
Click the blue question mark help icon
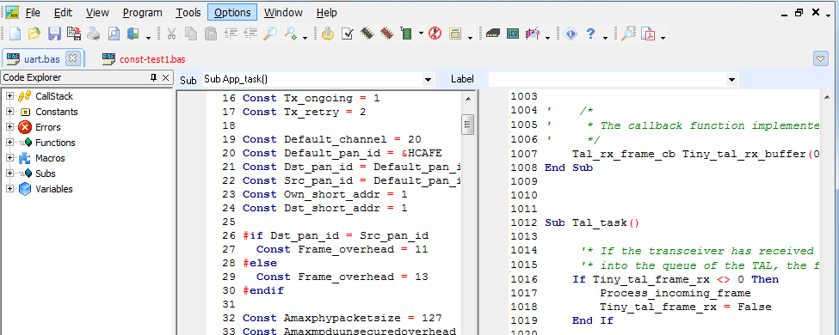click(x=590, y=34)
